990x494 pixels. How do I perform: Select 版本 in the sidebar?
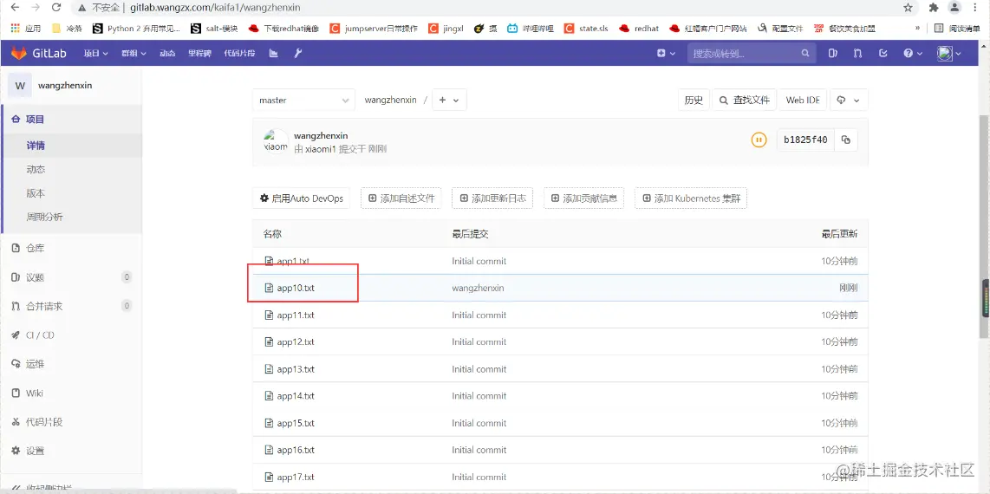click(x=71, y=193)
